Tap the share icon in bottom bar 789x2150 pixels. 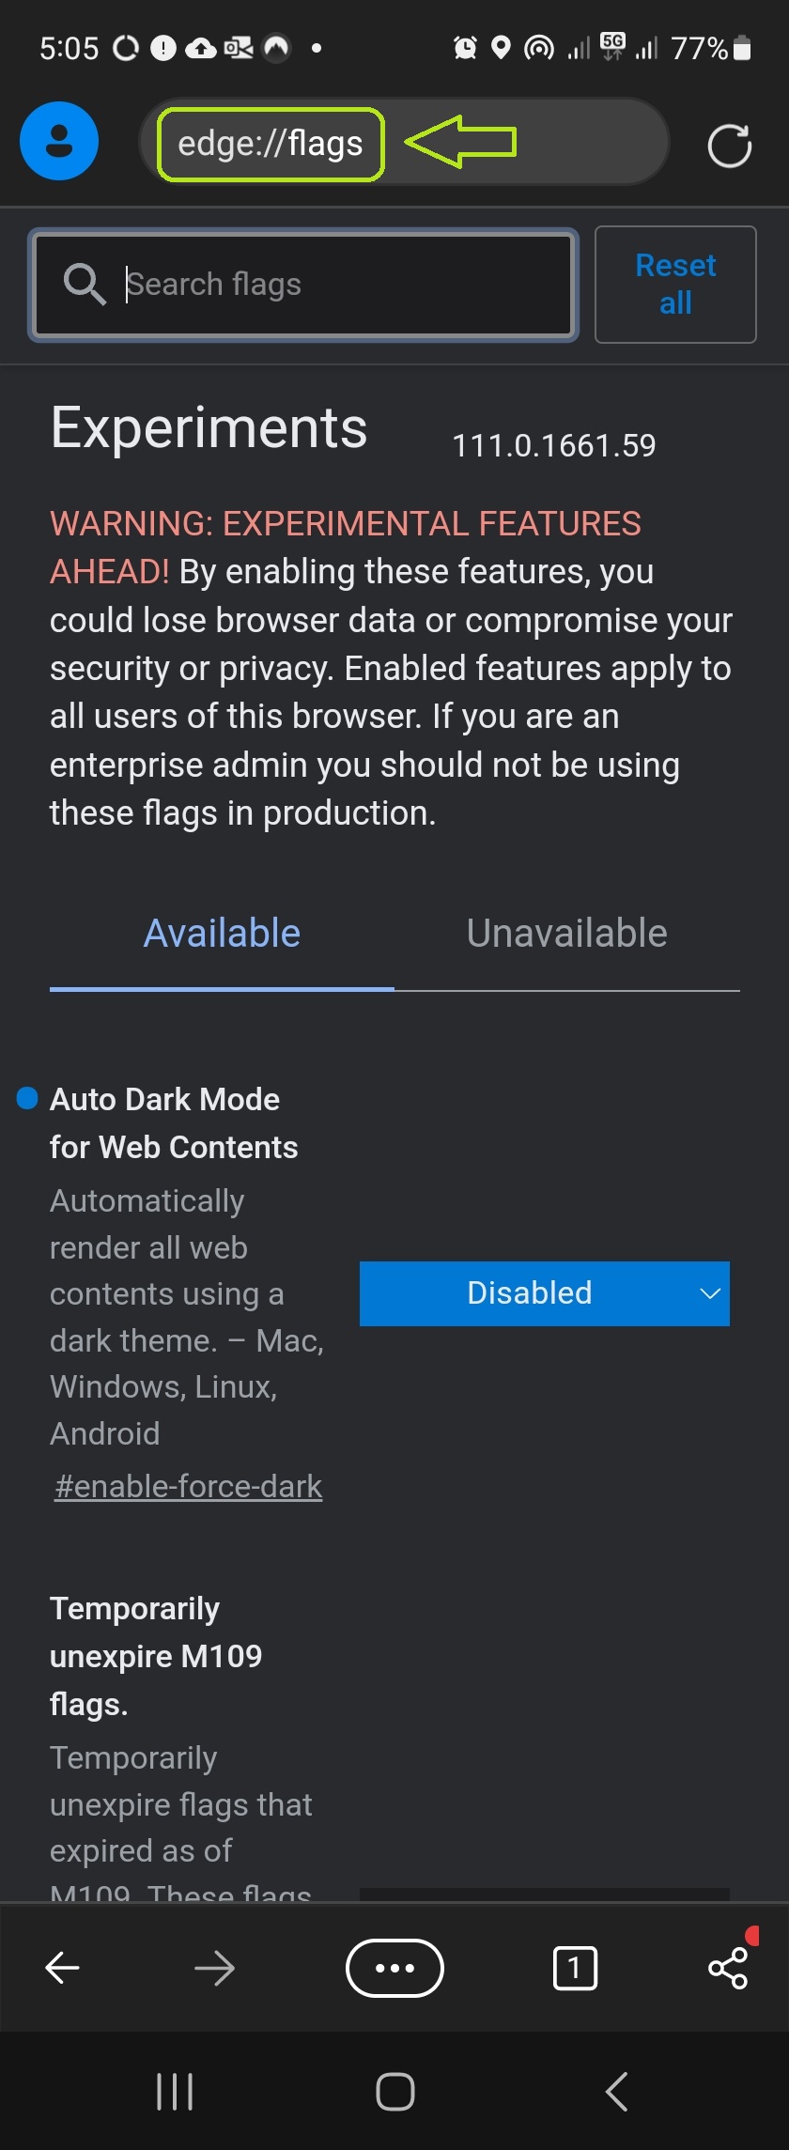[728, 1968]
